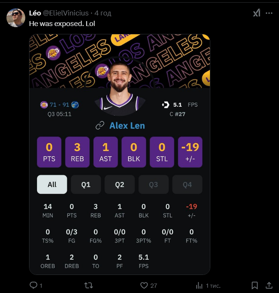The height and width of the screenshot is (293, 279).
Task: Click the share upload icon
Action: [x=269, y=285]
